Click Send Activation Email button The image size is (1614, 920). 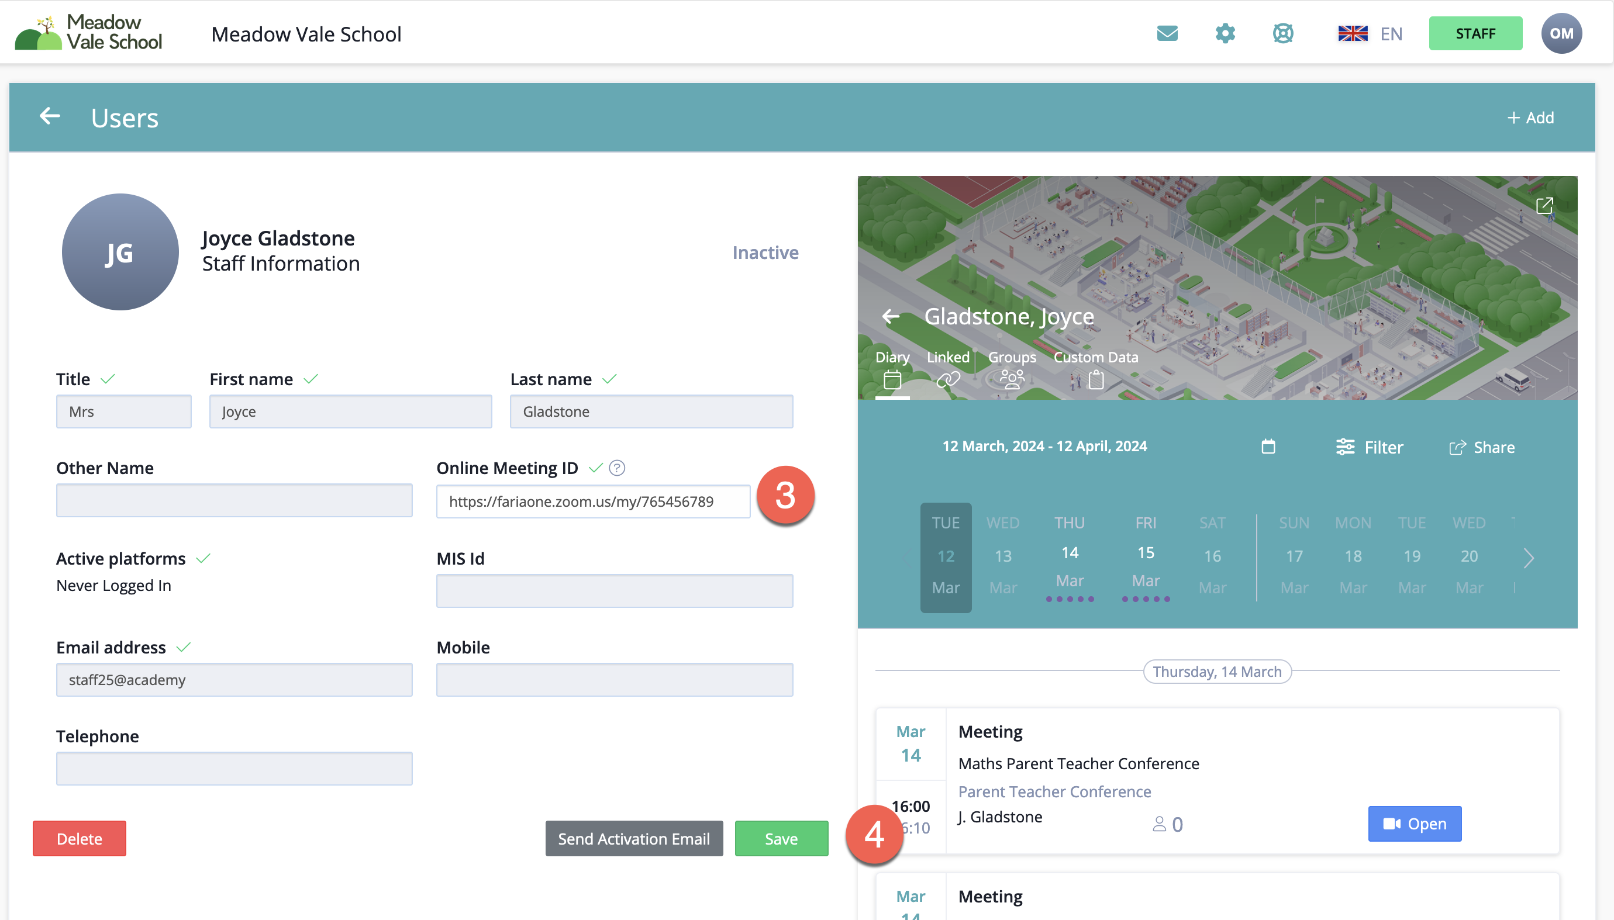633,839
